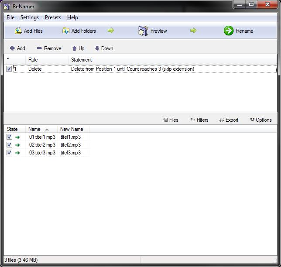
Task: Click the Options icon
Action: tap(252, 120)
